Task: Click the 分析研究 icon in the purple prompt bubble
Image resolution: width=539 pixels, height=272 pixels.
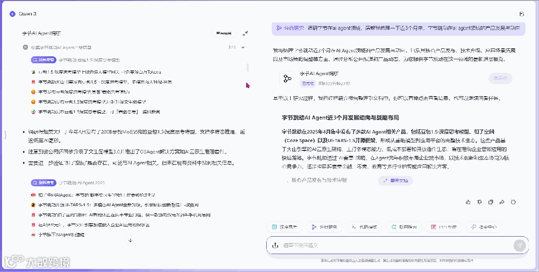Action: 278,28
